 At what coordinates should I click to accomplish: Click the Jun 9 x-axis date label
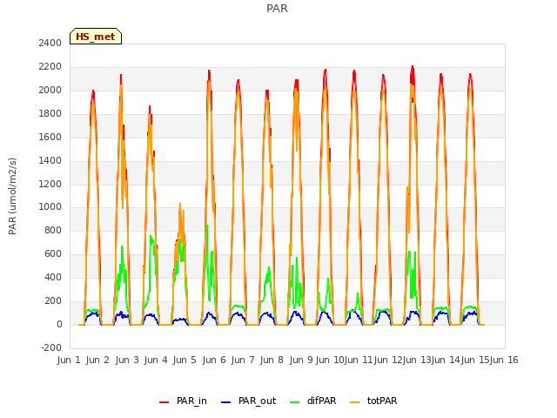coord(301,360)
